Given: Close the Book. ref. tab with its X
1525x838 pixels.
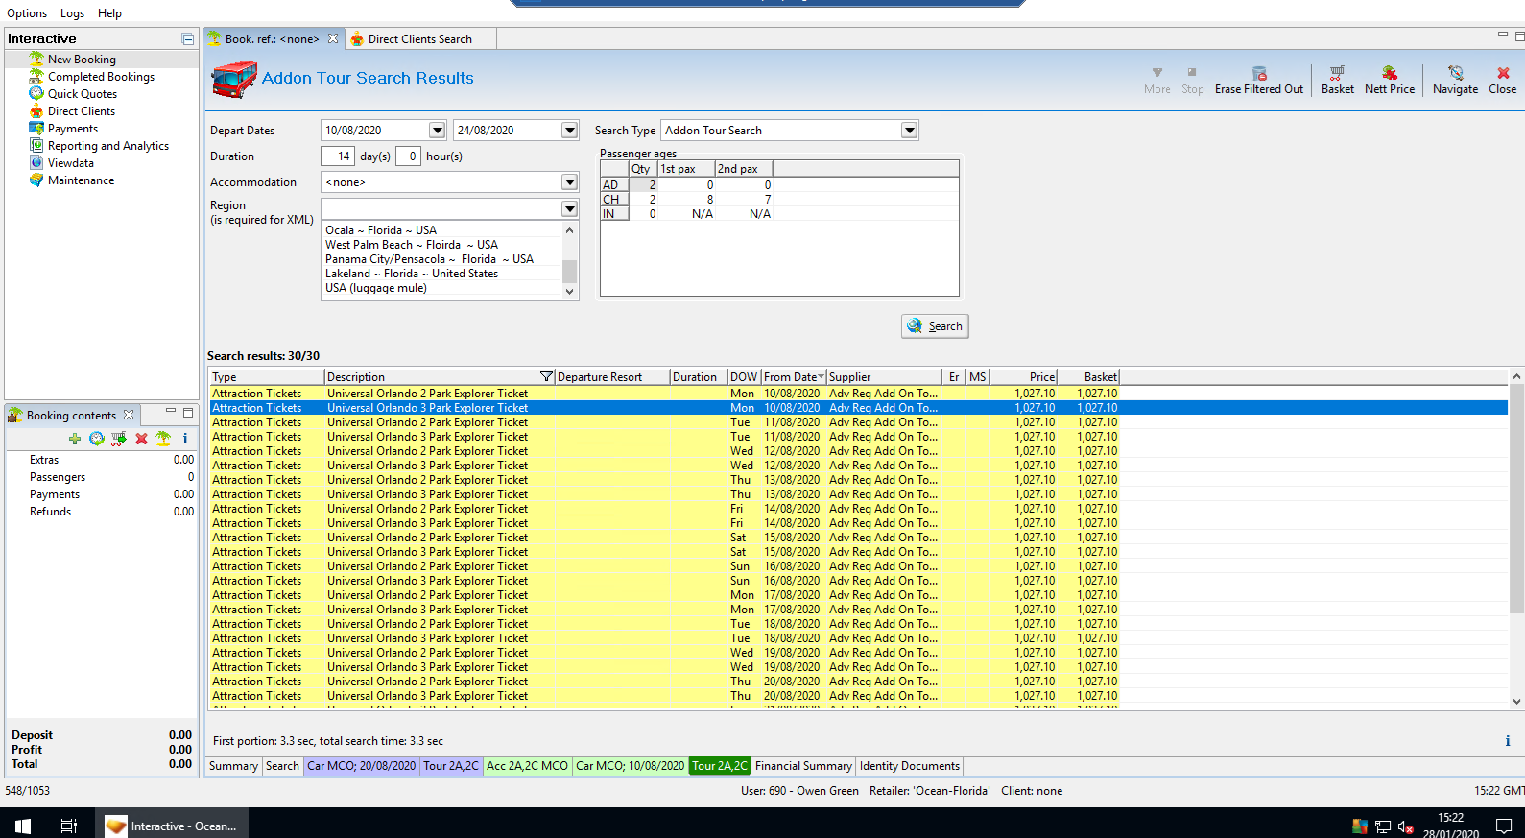Looking at the screenshot, I should point(333,38).
